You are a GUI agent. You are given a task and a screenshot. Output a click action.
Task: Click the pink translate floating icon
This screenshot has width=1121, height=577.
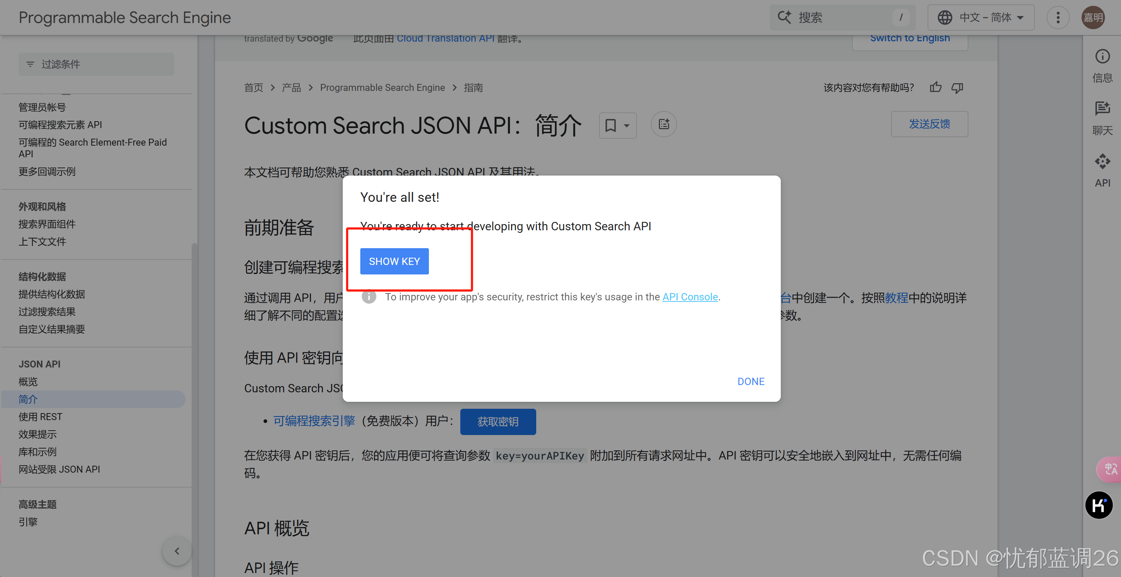click(x=1109, y=469)
